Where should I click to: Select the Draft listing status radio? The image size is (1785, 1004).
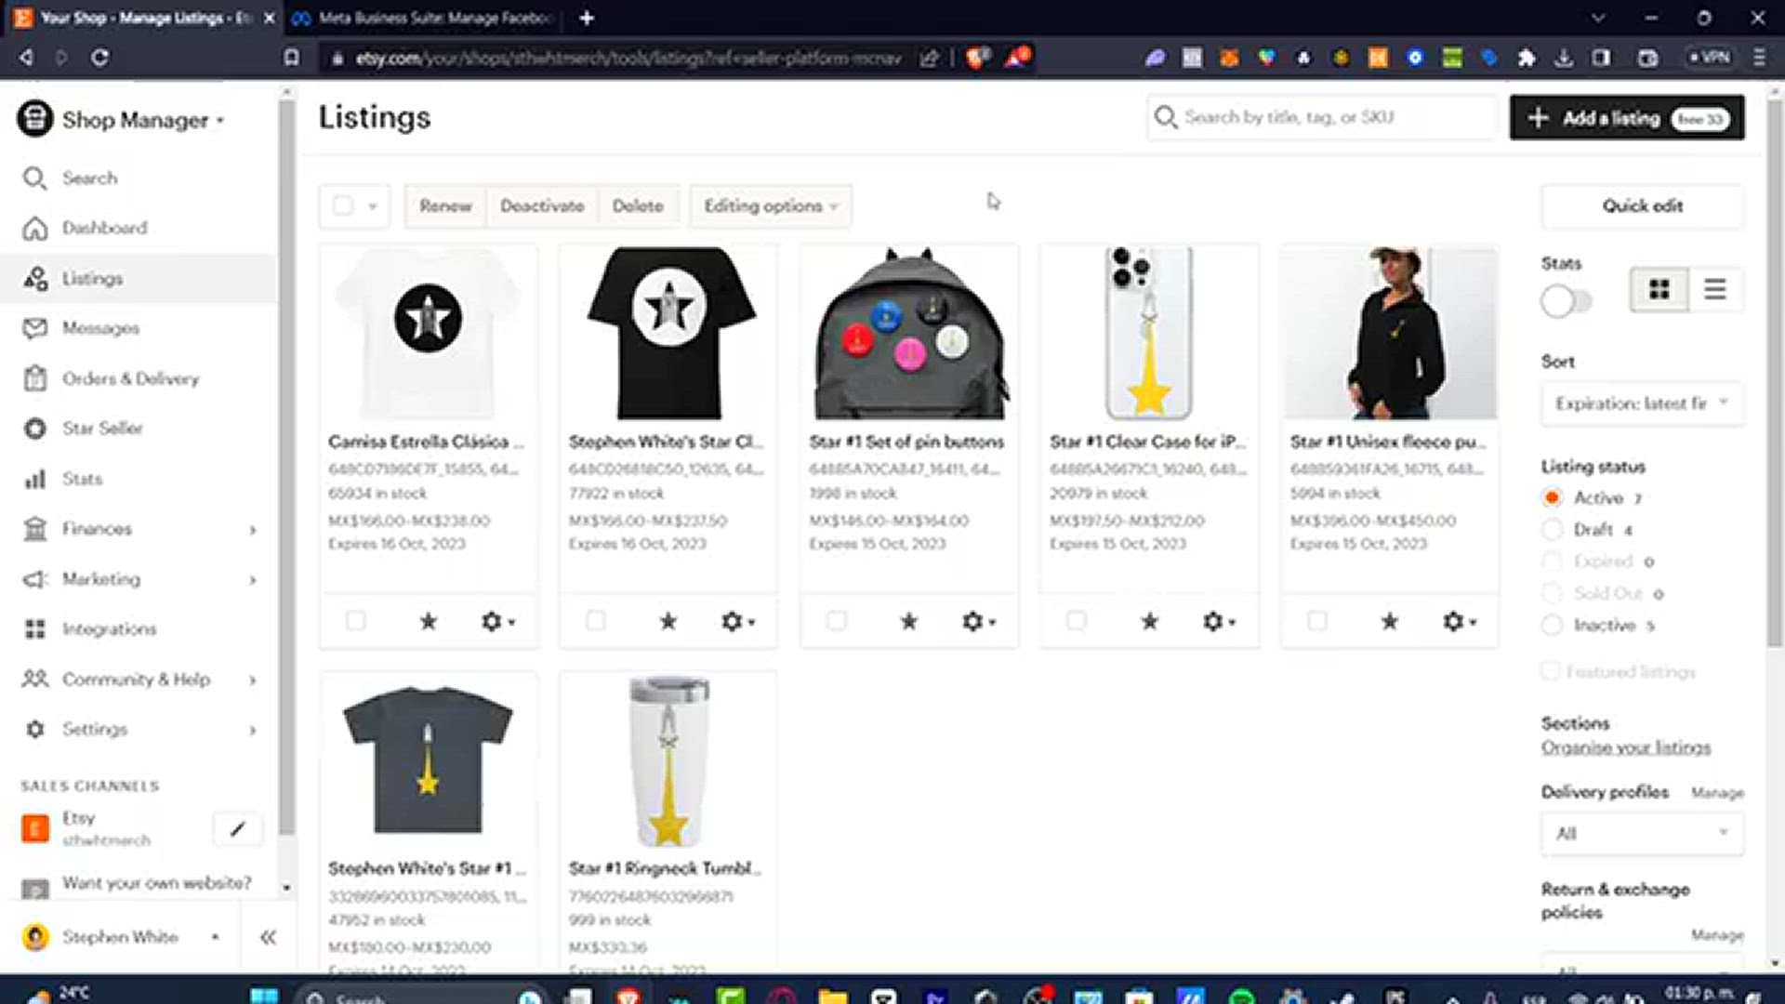tap(1552, 529)
